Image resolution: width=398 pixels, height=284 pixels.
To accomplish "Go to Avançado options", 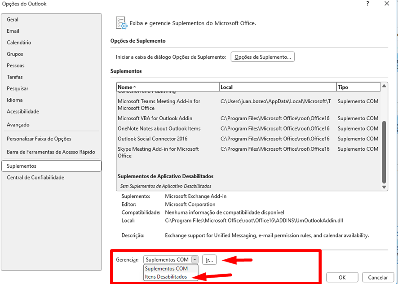I will [x=18, y=125].
